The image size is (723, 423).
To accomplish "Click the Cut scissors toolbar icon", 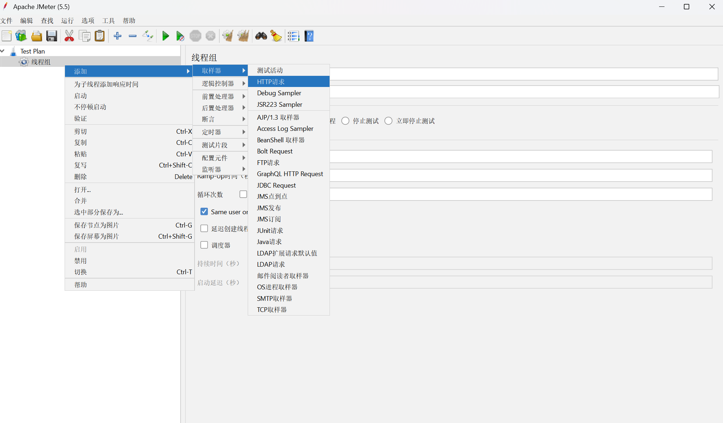I will coord(69,36).
